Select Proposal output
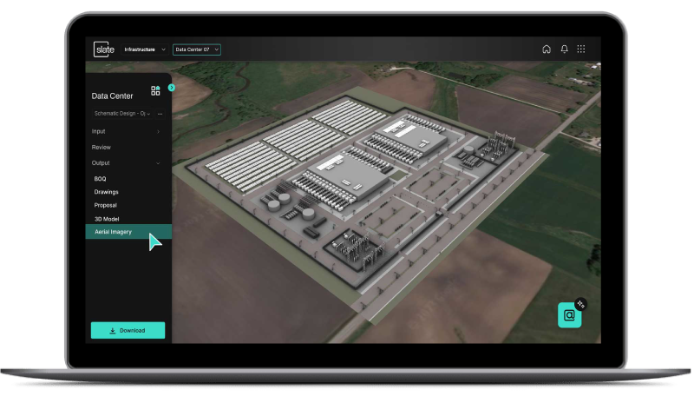Screen dimensions: 694x403 click(105, 205)
